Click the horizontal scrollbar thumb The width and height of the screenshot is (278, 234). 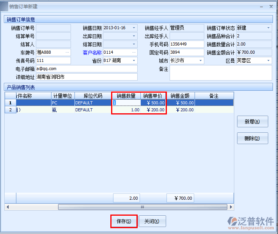pyautogui.click(x=143, y=207)
